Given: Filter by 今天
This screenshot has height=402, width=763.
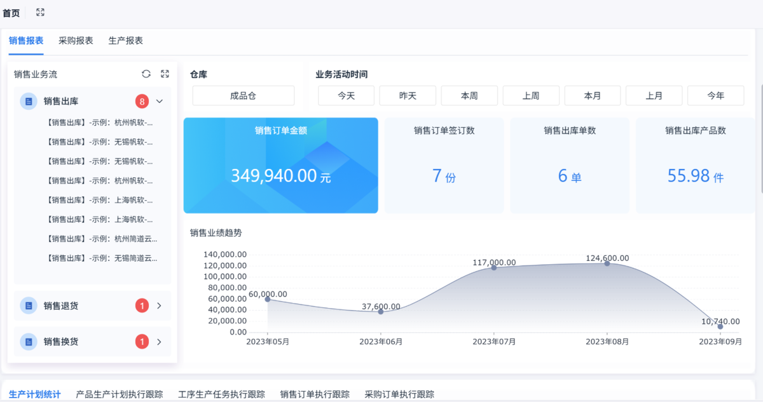Looking at the screenshot, I should point(346,96).
